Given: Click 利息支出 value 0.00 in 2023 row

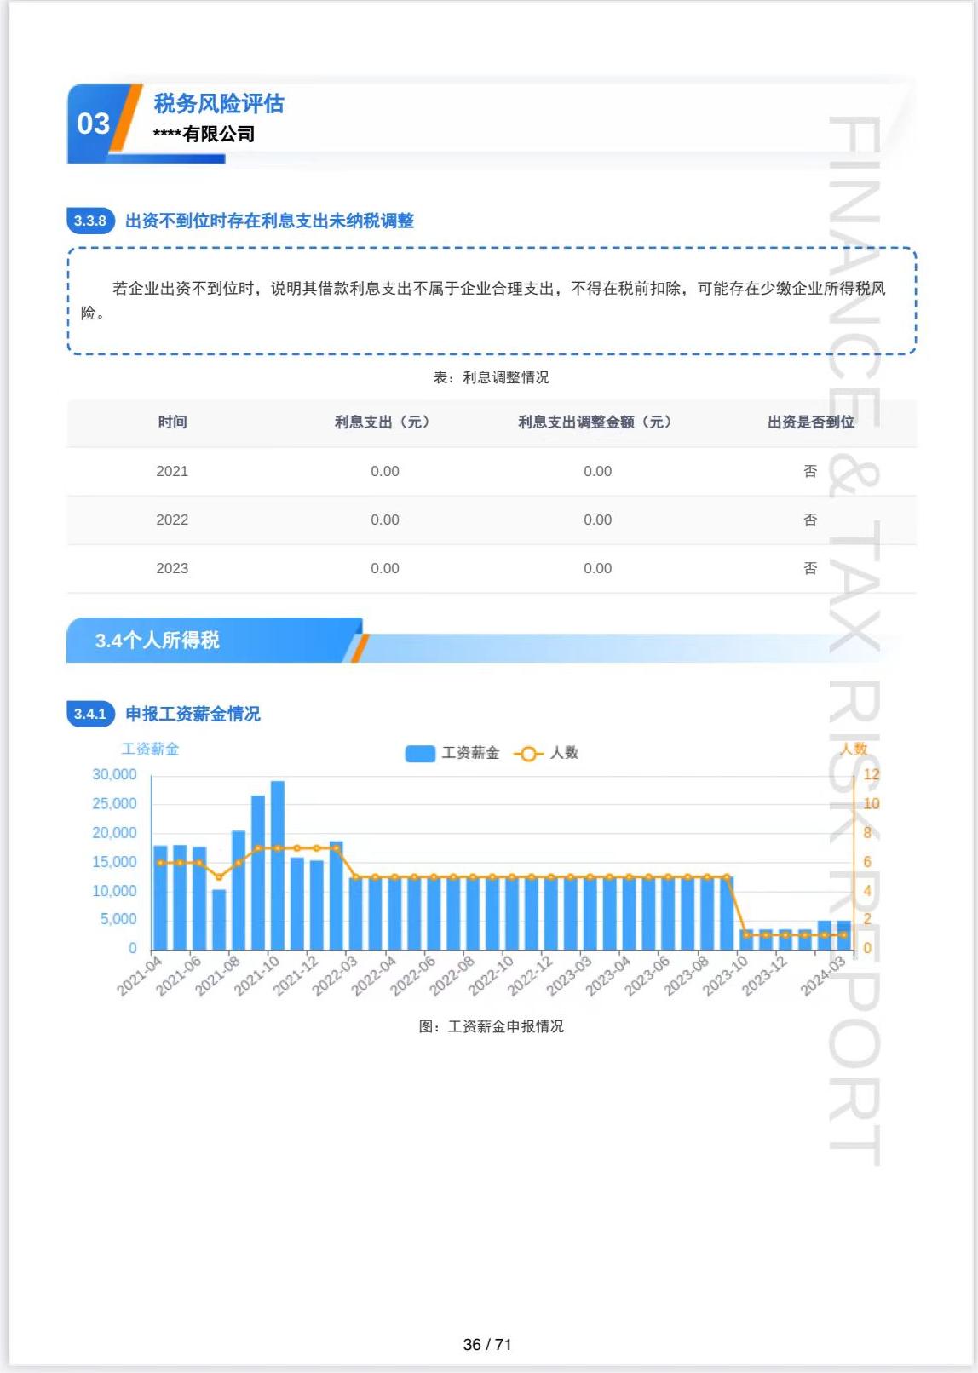Looking at the screenshot, I should pyautogui.click(x=385, y=569).
